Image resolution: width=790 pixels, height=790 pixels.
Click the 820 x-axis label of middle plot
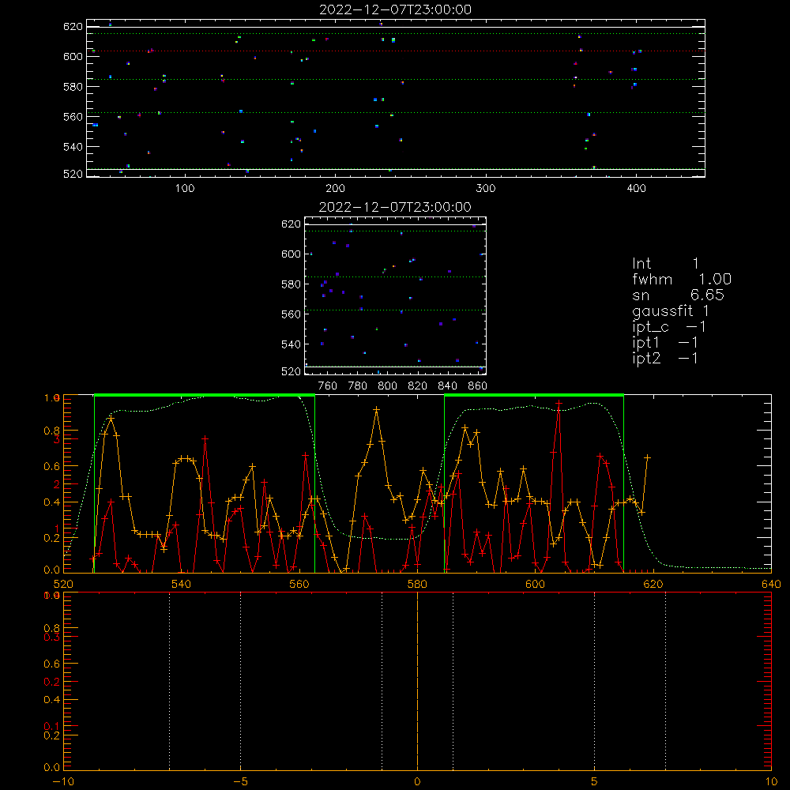point(418,386)
